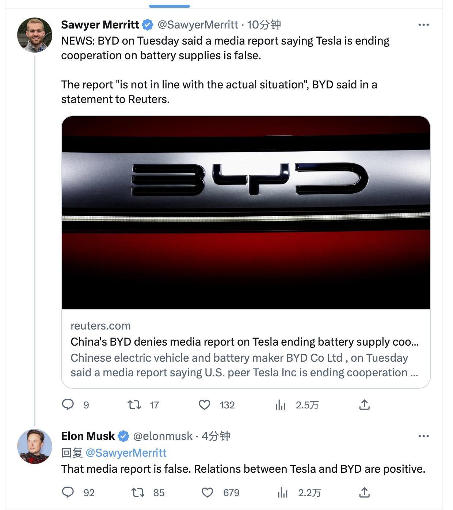The image size is (453, 510).
Task: Open more options on Elon Musk's reply
Action: point(423,436)
